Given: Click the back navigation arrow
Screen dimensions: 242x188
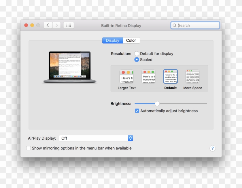Looking at the screenshot, I should (48, 25).
